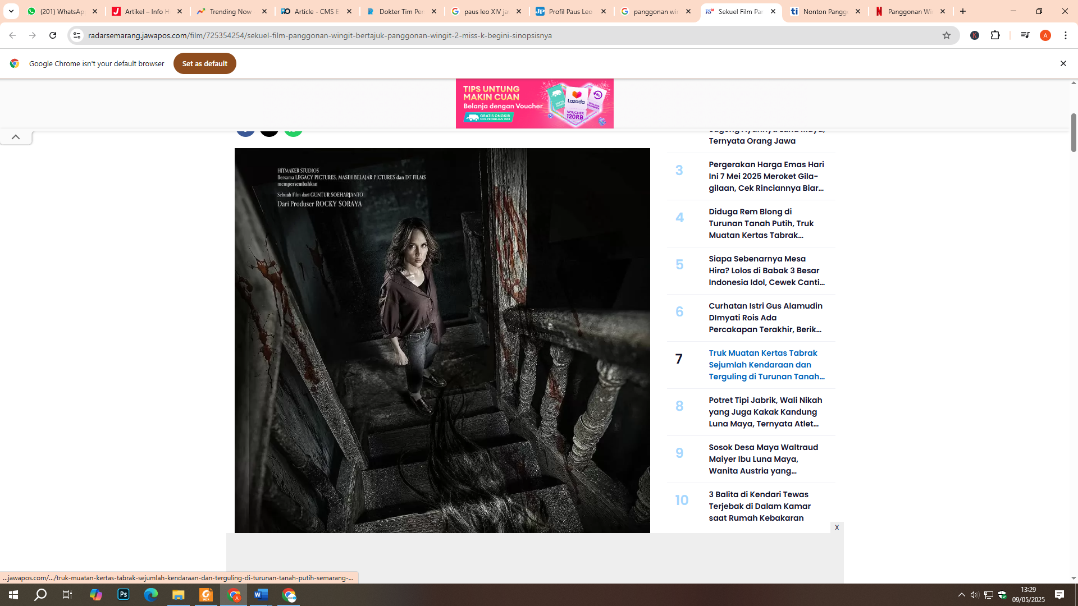Open article Truk Muatan Kertas Tabrak

[x=766, y=365]
